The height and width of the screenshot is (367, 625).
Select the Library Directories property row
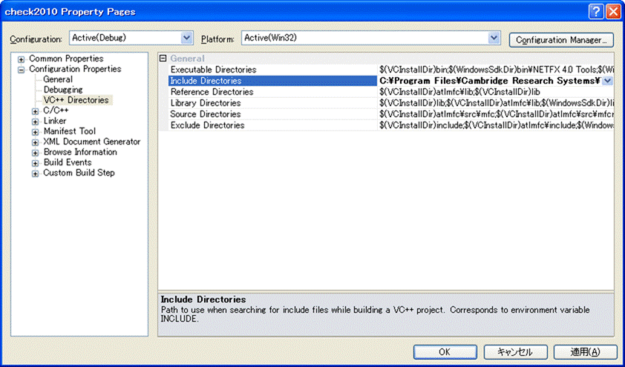click(x=206, y=103)
